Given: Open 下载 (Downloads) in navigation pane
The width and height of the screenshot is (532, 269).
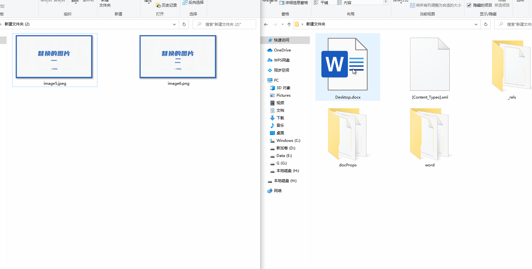Looking at the screenshot, I should click(280, 118).
